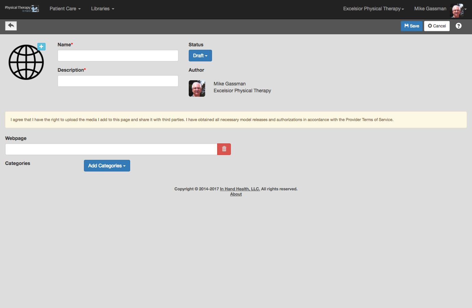Focus the Name input field

click(118, 56)
